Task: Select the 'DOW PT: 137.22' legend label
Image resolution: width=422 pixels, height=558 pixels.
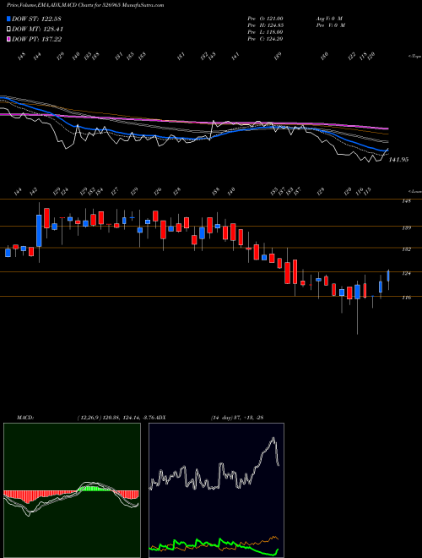Action: click(x=37, y=40)
